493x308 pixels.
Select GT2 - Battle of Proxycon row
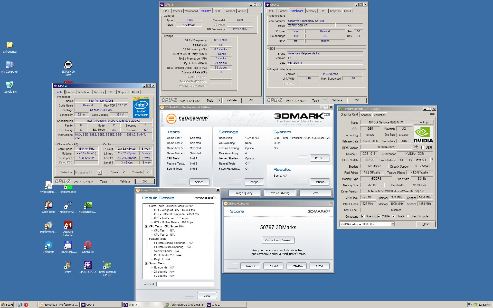point(176,214)
